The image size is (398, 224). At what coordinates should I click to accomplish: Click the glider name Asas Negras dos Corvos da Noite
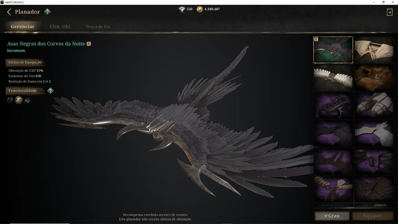[46, 44]
